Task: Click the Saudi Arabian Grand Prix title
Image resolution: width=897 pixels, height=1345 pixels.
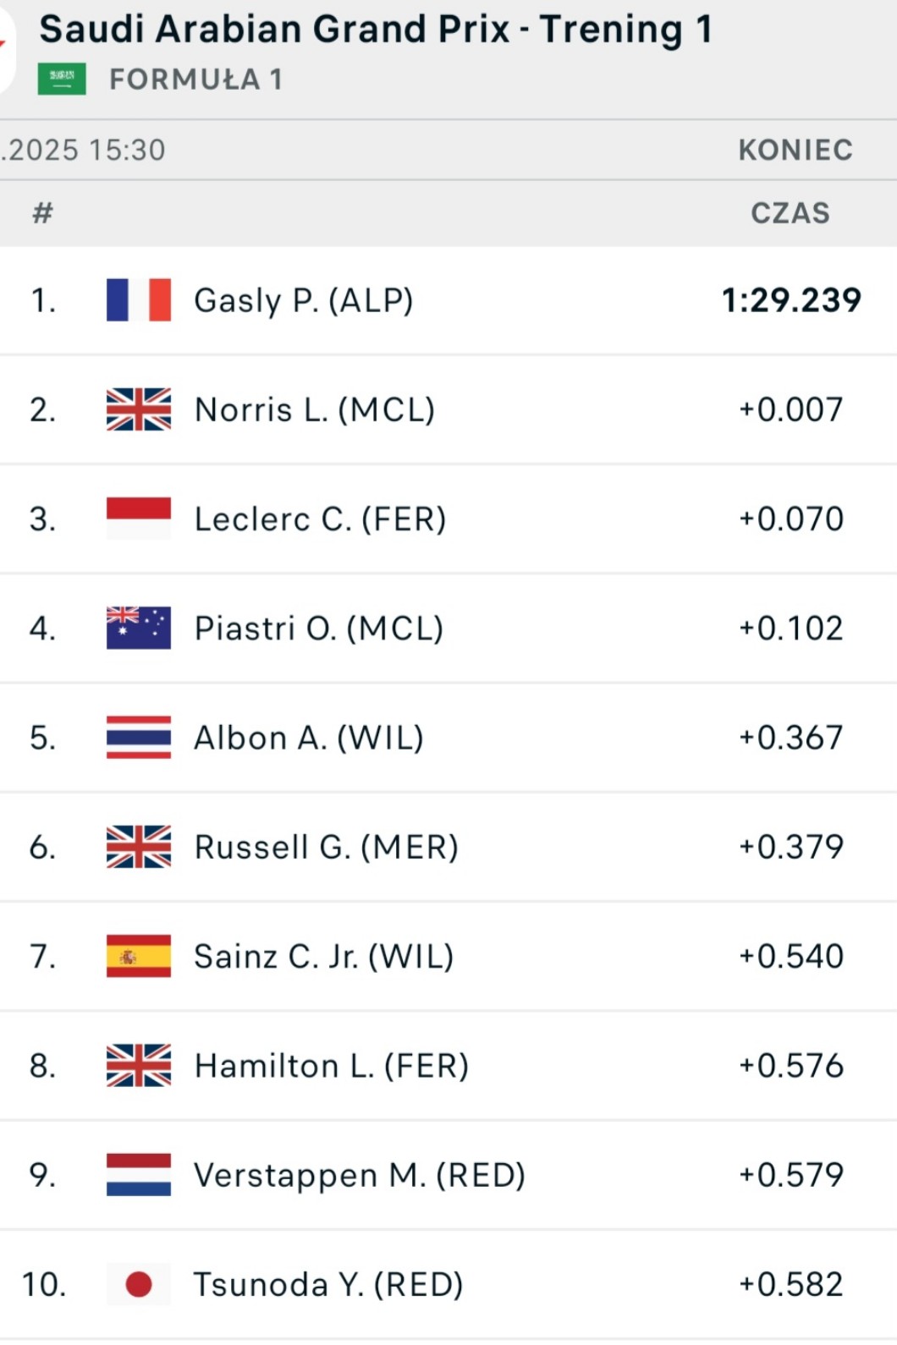Action: pos(376,30)
